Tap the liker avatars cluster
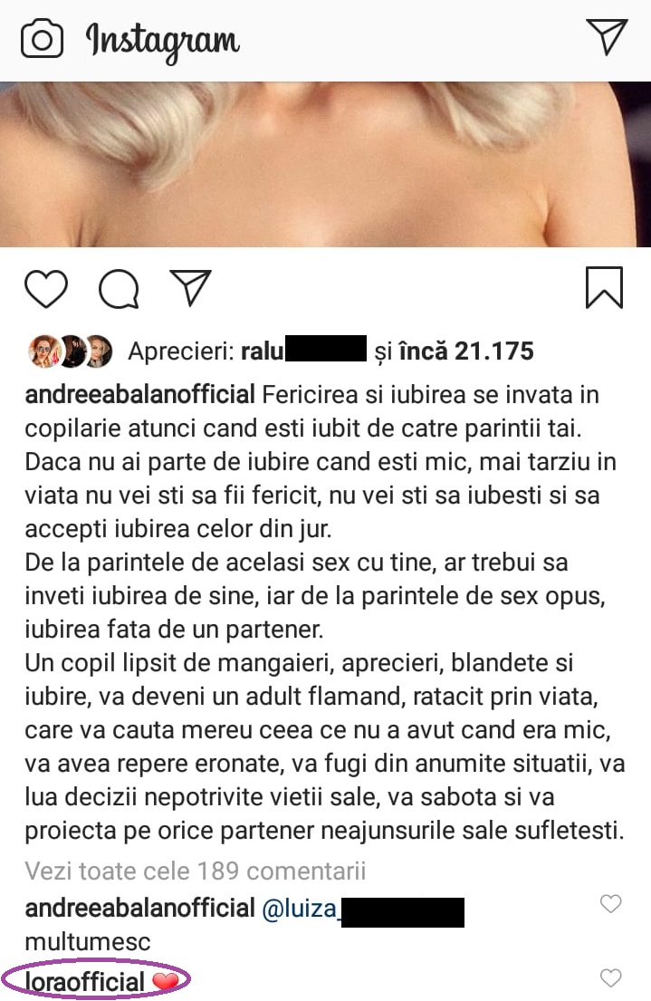The height and width of the screenshot is (1001, 651). point(71,351)
